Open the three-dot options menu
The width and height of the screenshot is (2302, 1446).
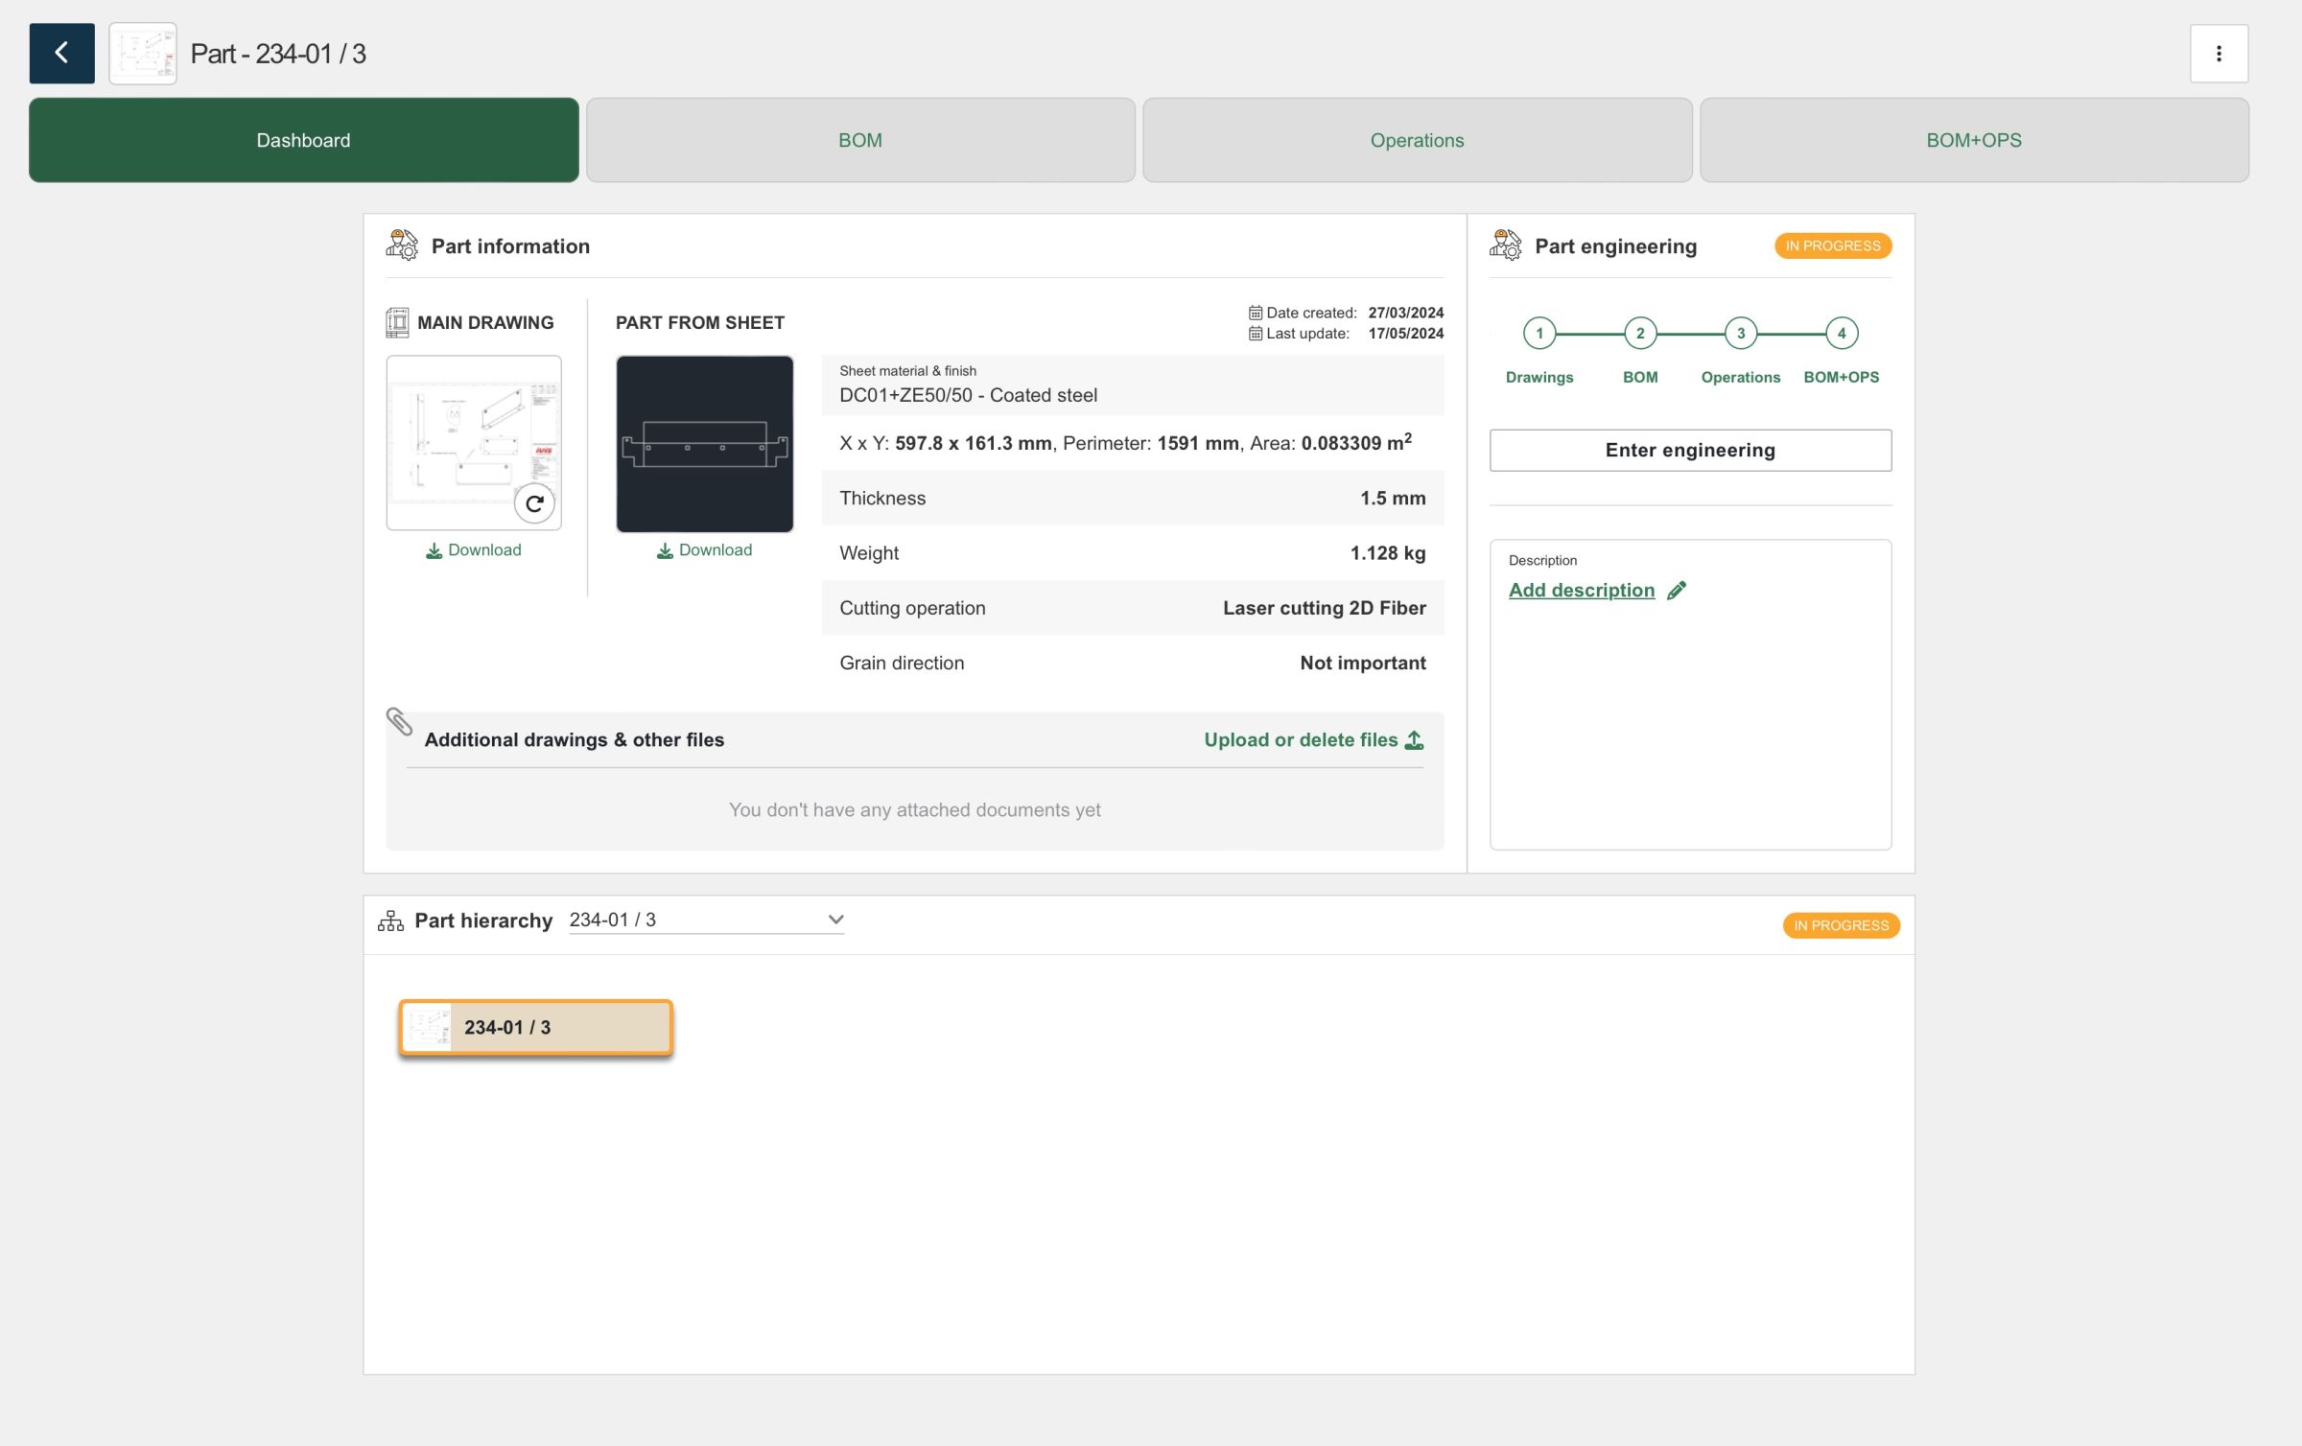[x=2218, y=54]
